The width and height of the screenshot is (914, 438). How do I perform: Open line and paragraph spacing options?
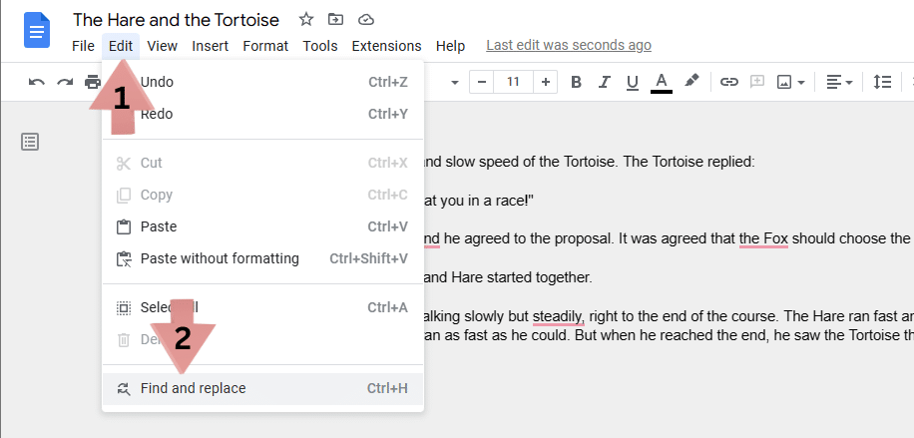coord(882,82)
